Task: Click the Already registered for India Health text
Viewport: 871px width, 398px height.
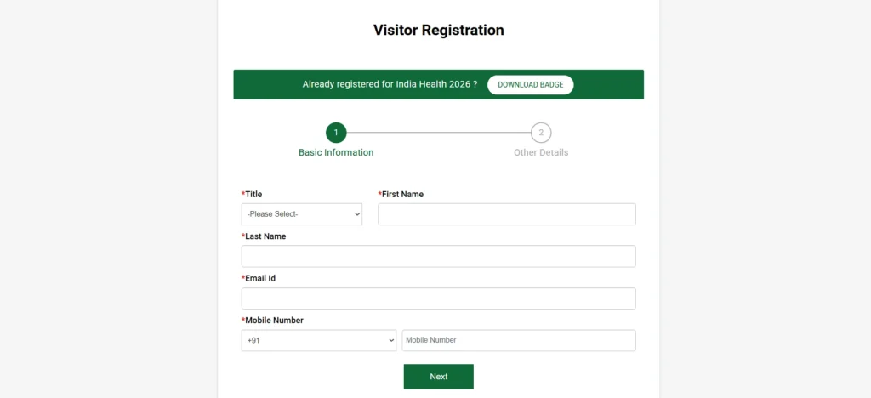Action: pos(390,84)
